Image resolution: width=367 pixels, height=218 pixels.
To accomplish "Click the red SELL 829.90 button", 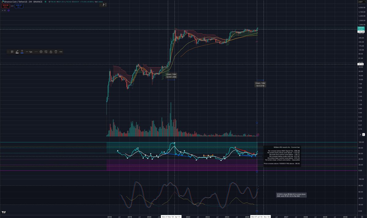I will tap(5, 5).
